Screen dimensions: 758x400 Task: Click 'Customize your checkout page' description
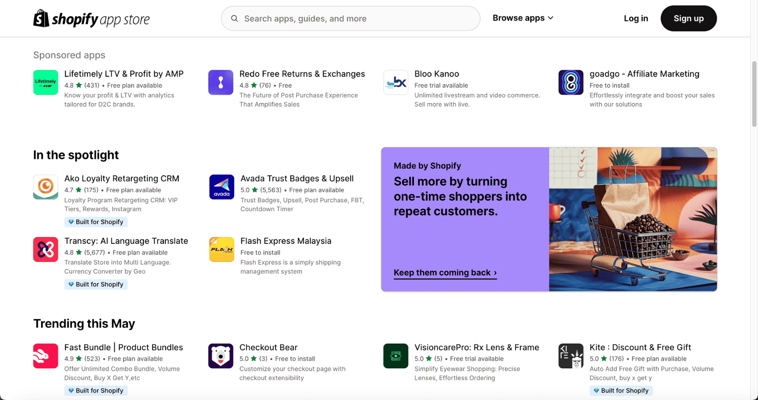coord(292,373)
